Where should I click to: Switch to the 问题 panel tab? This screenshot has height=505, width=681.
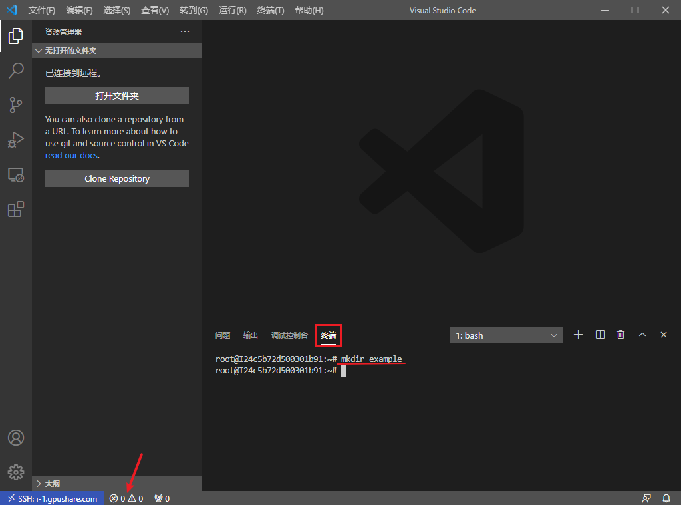[x=223, y=335]
